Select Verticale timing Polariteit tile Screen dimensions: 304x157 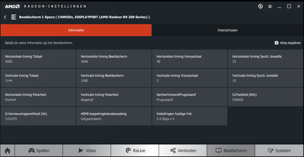click(114, 97)
